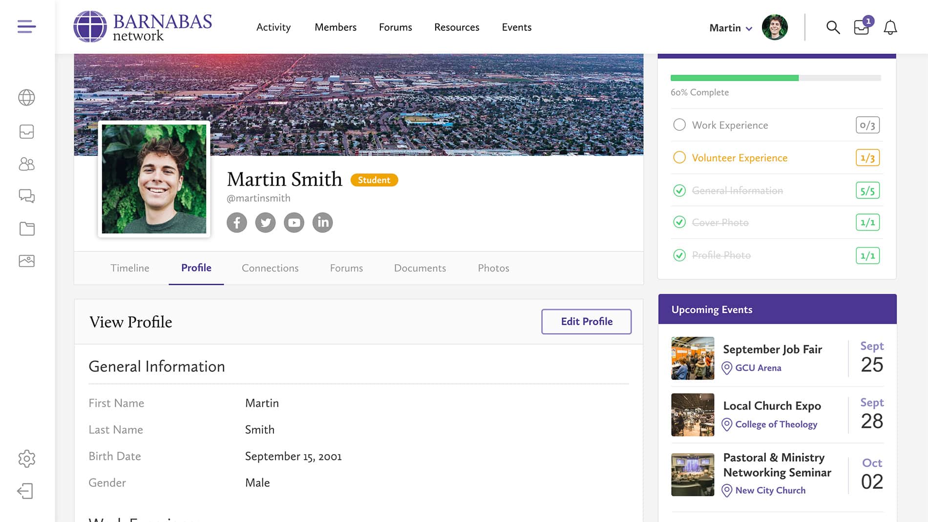
Task: Click the search magnifier icon
Action: pos(833,27)
